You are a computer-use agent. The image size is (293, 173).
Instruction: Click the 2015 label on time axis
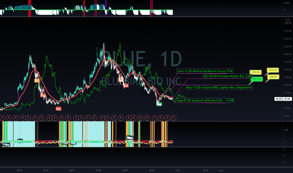coord(19,170)
